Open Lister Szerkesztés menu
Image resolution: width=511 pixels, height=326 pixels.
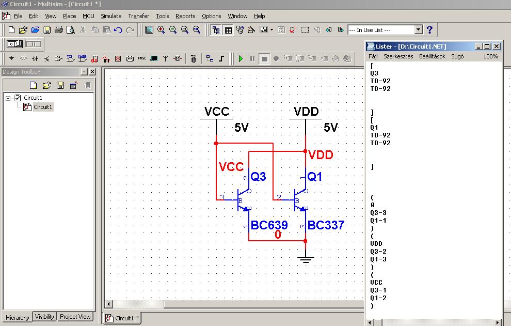click(x=398, y=56)
